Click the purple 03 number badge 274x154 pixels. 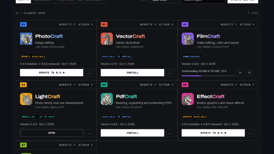tap(185, 24)
